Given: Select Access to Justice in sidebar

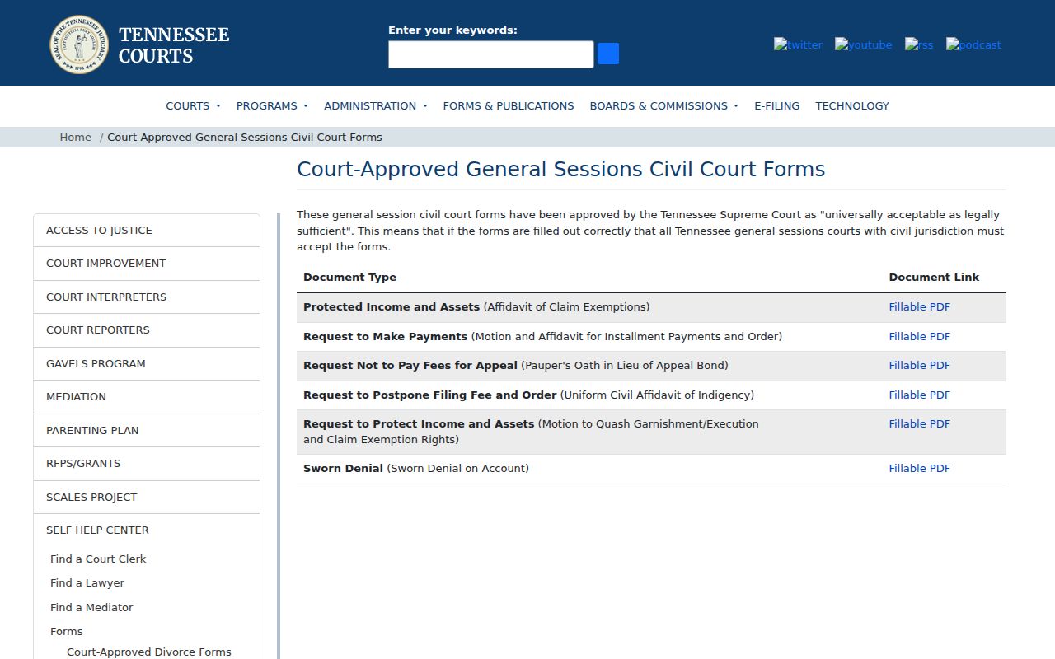Looking at the screenshot, I should tap(147, 230).
